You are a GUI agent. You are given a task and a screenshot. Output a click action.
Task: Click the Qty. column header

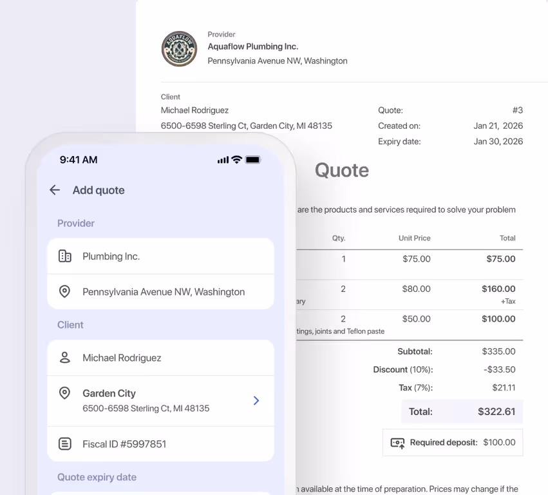click(339, 238)
